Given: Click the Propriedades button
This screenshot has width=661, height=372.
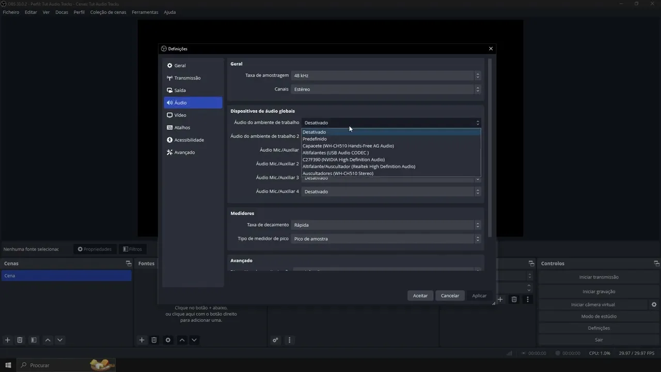Looking at the screenshot, I should 95,249.
